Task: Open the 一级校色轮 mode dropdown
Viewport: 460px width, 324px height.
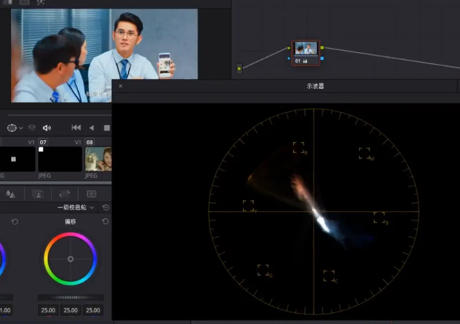Action: point(76,207)
